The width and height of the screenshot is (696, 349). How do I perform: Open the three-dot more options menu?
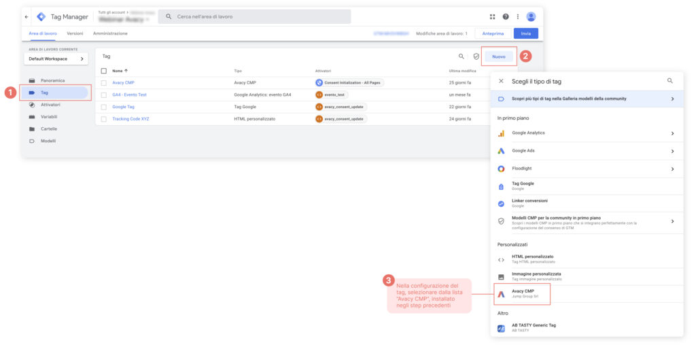point(517,17)
